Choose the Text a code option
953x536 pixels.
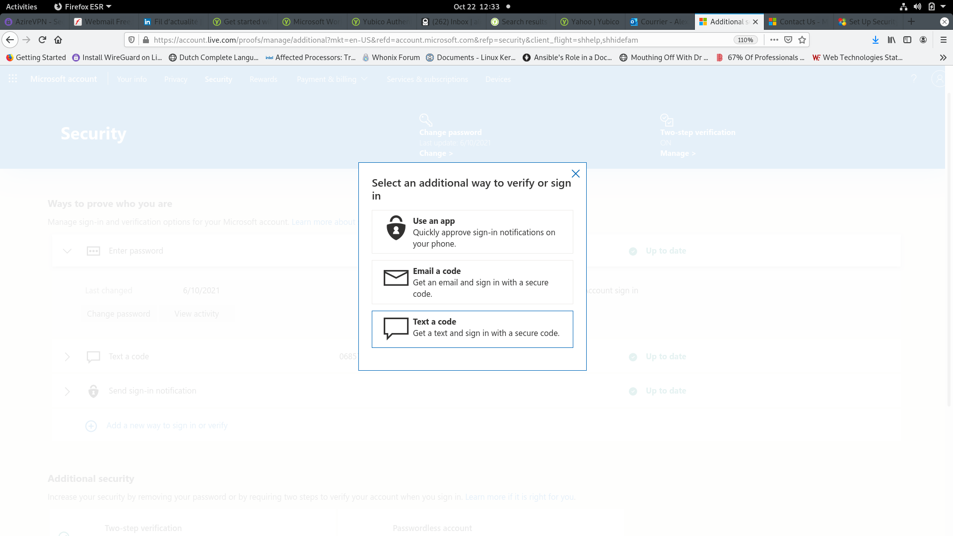(472, 329)
